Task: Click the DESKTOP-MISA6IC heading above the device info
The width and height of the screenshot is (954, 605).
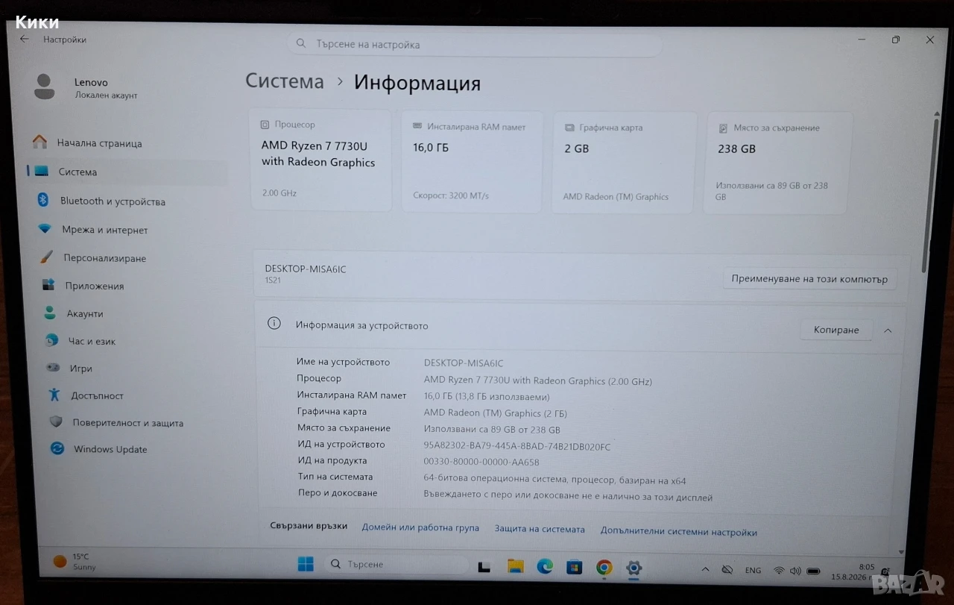Action: (306, 269)
